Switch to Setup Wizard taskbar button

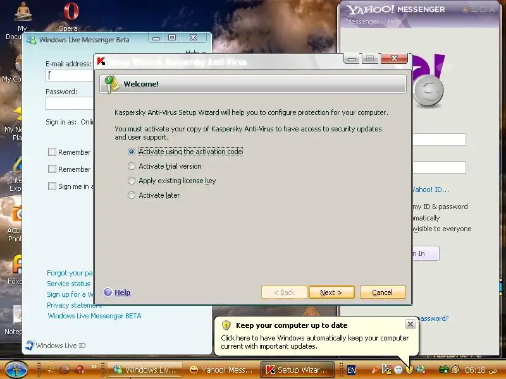click(298, 370)
